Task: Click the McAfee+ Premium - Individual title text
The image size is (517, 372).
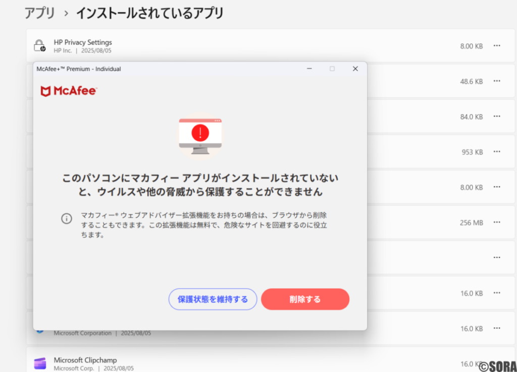Action: tap(78, 69)
